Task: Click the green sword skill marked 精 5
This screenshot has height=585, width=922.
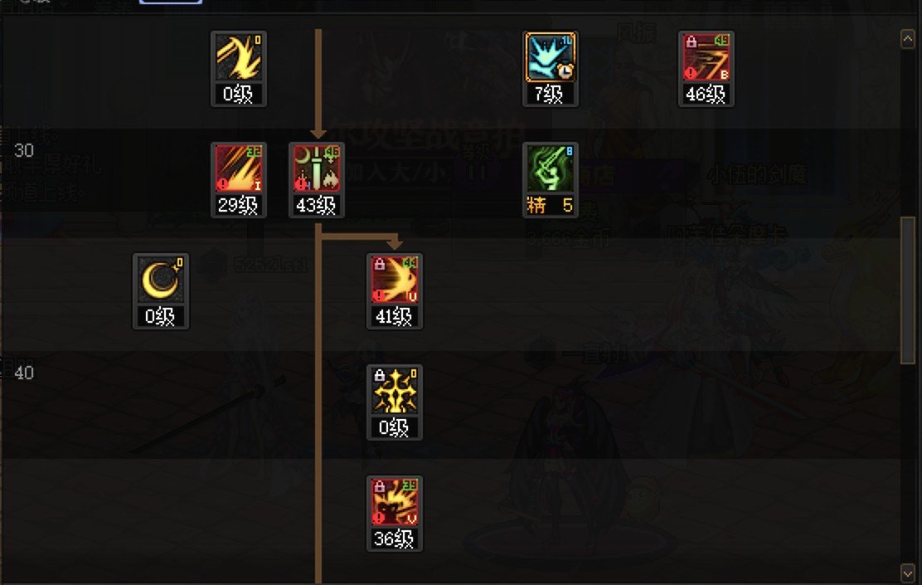Action: (551, 180)
